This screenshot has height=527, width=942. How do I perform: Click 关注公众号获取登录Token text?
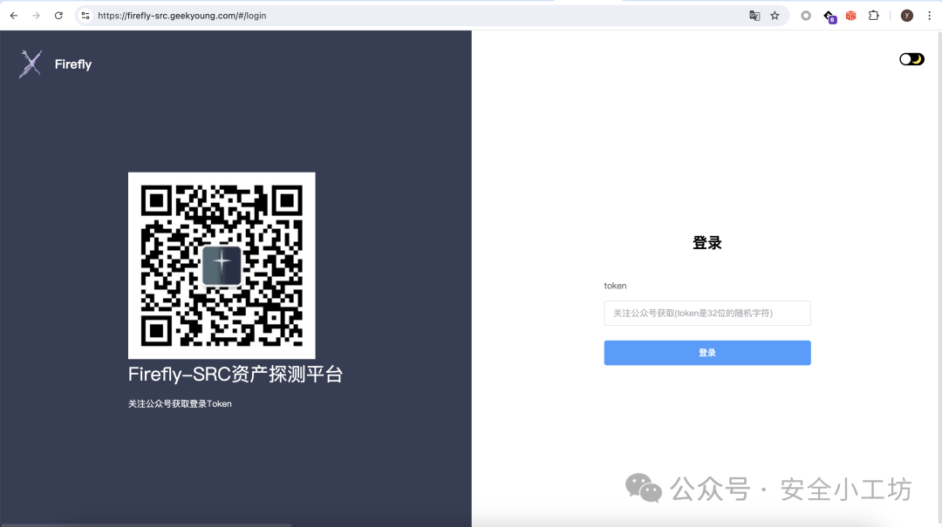pos(180,404)
